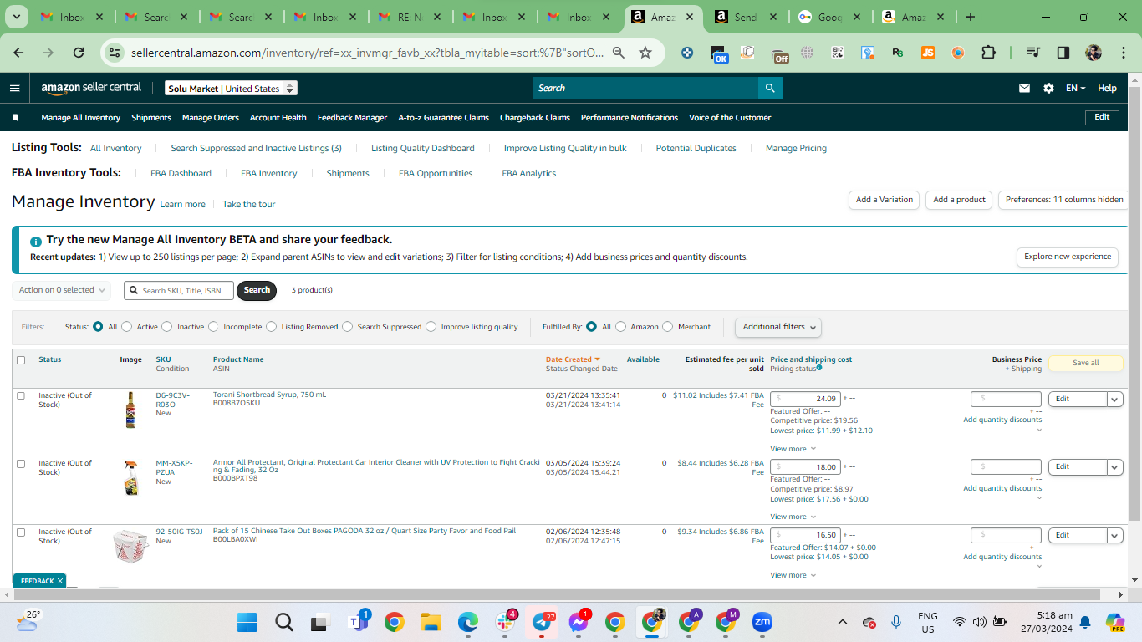Open the Edit dropdown arrow for Torani Syrup
This screenshot has width=1142, height=642.
1114,400
